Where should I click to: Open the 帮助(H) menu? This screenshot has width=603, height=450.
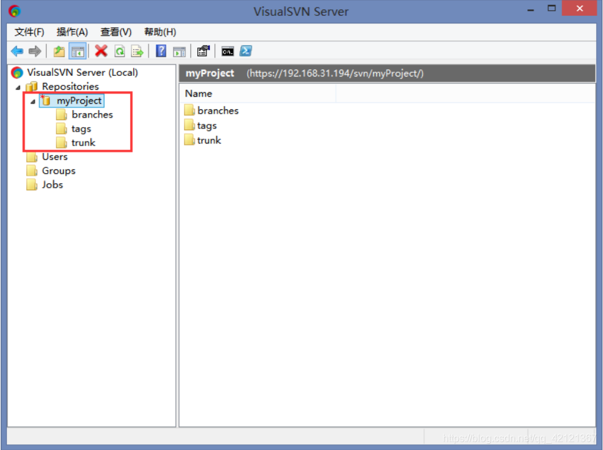point(160,32)
